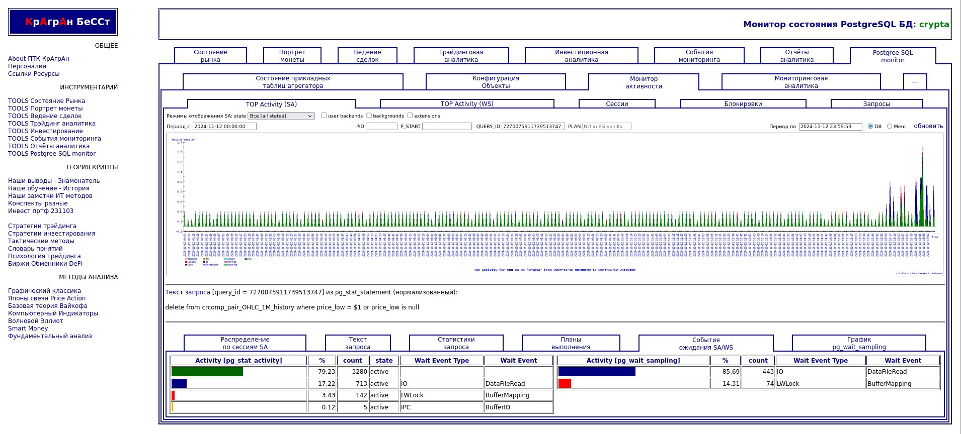
Task: Select the Mem radio button
Action: click(890, 127)
